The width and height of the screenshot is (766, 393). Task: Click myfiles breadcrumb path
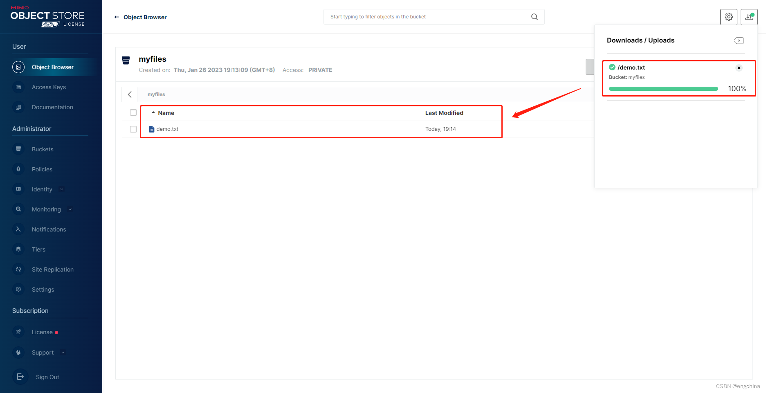[156, 94]
